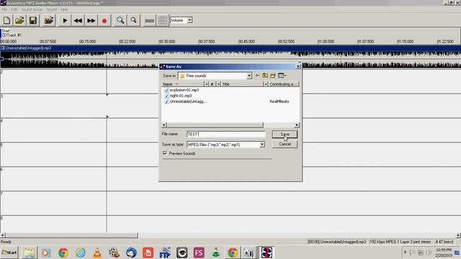Select explosion-01.mp3 in file list
Screen dimensions: 461x259
pos(182,90)
